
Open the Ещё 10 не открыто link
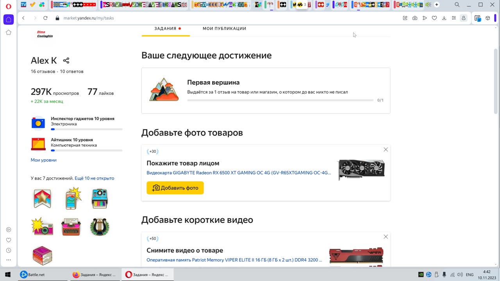pyautogui.click(x=94, y=178)
